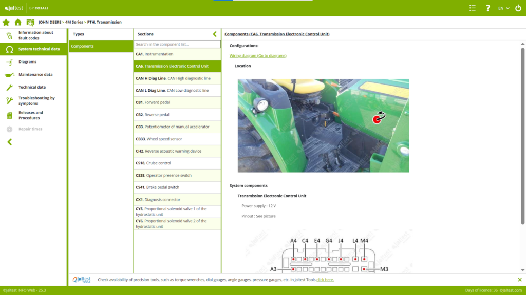Click the red location marker on tractor photo
Viewport: 526px width, 295px height.
click(x=379, y=119)
